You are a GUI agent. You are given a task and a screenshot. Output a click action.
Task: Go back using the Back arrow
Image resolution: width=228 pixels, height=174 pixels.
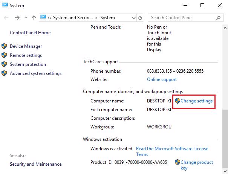[7, 18]
